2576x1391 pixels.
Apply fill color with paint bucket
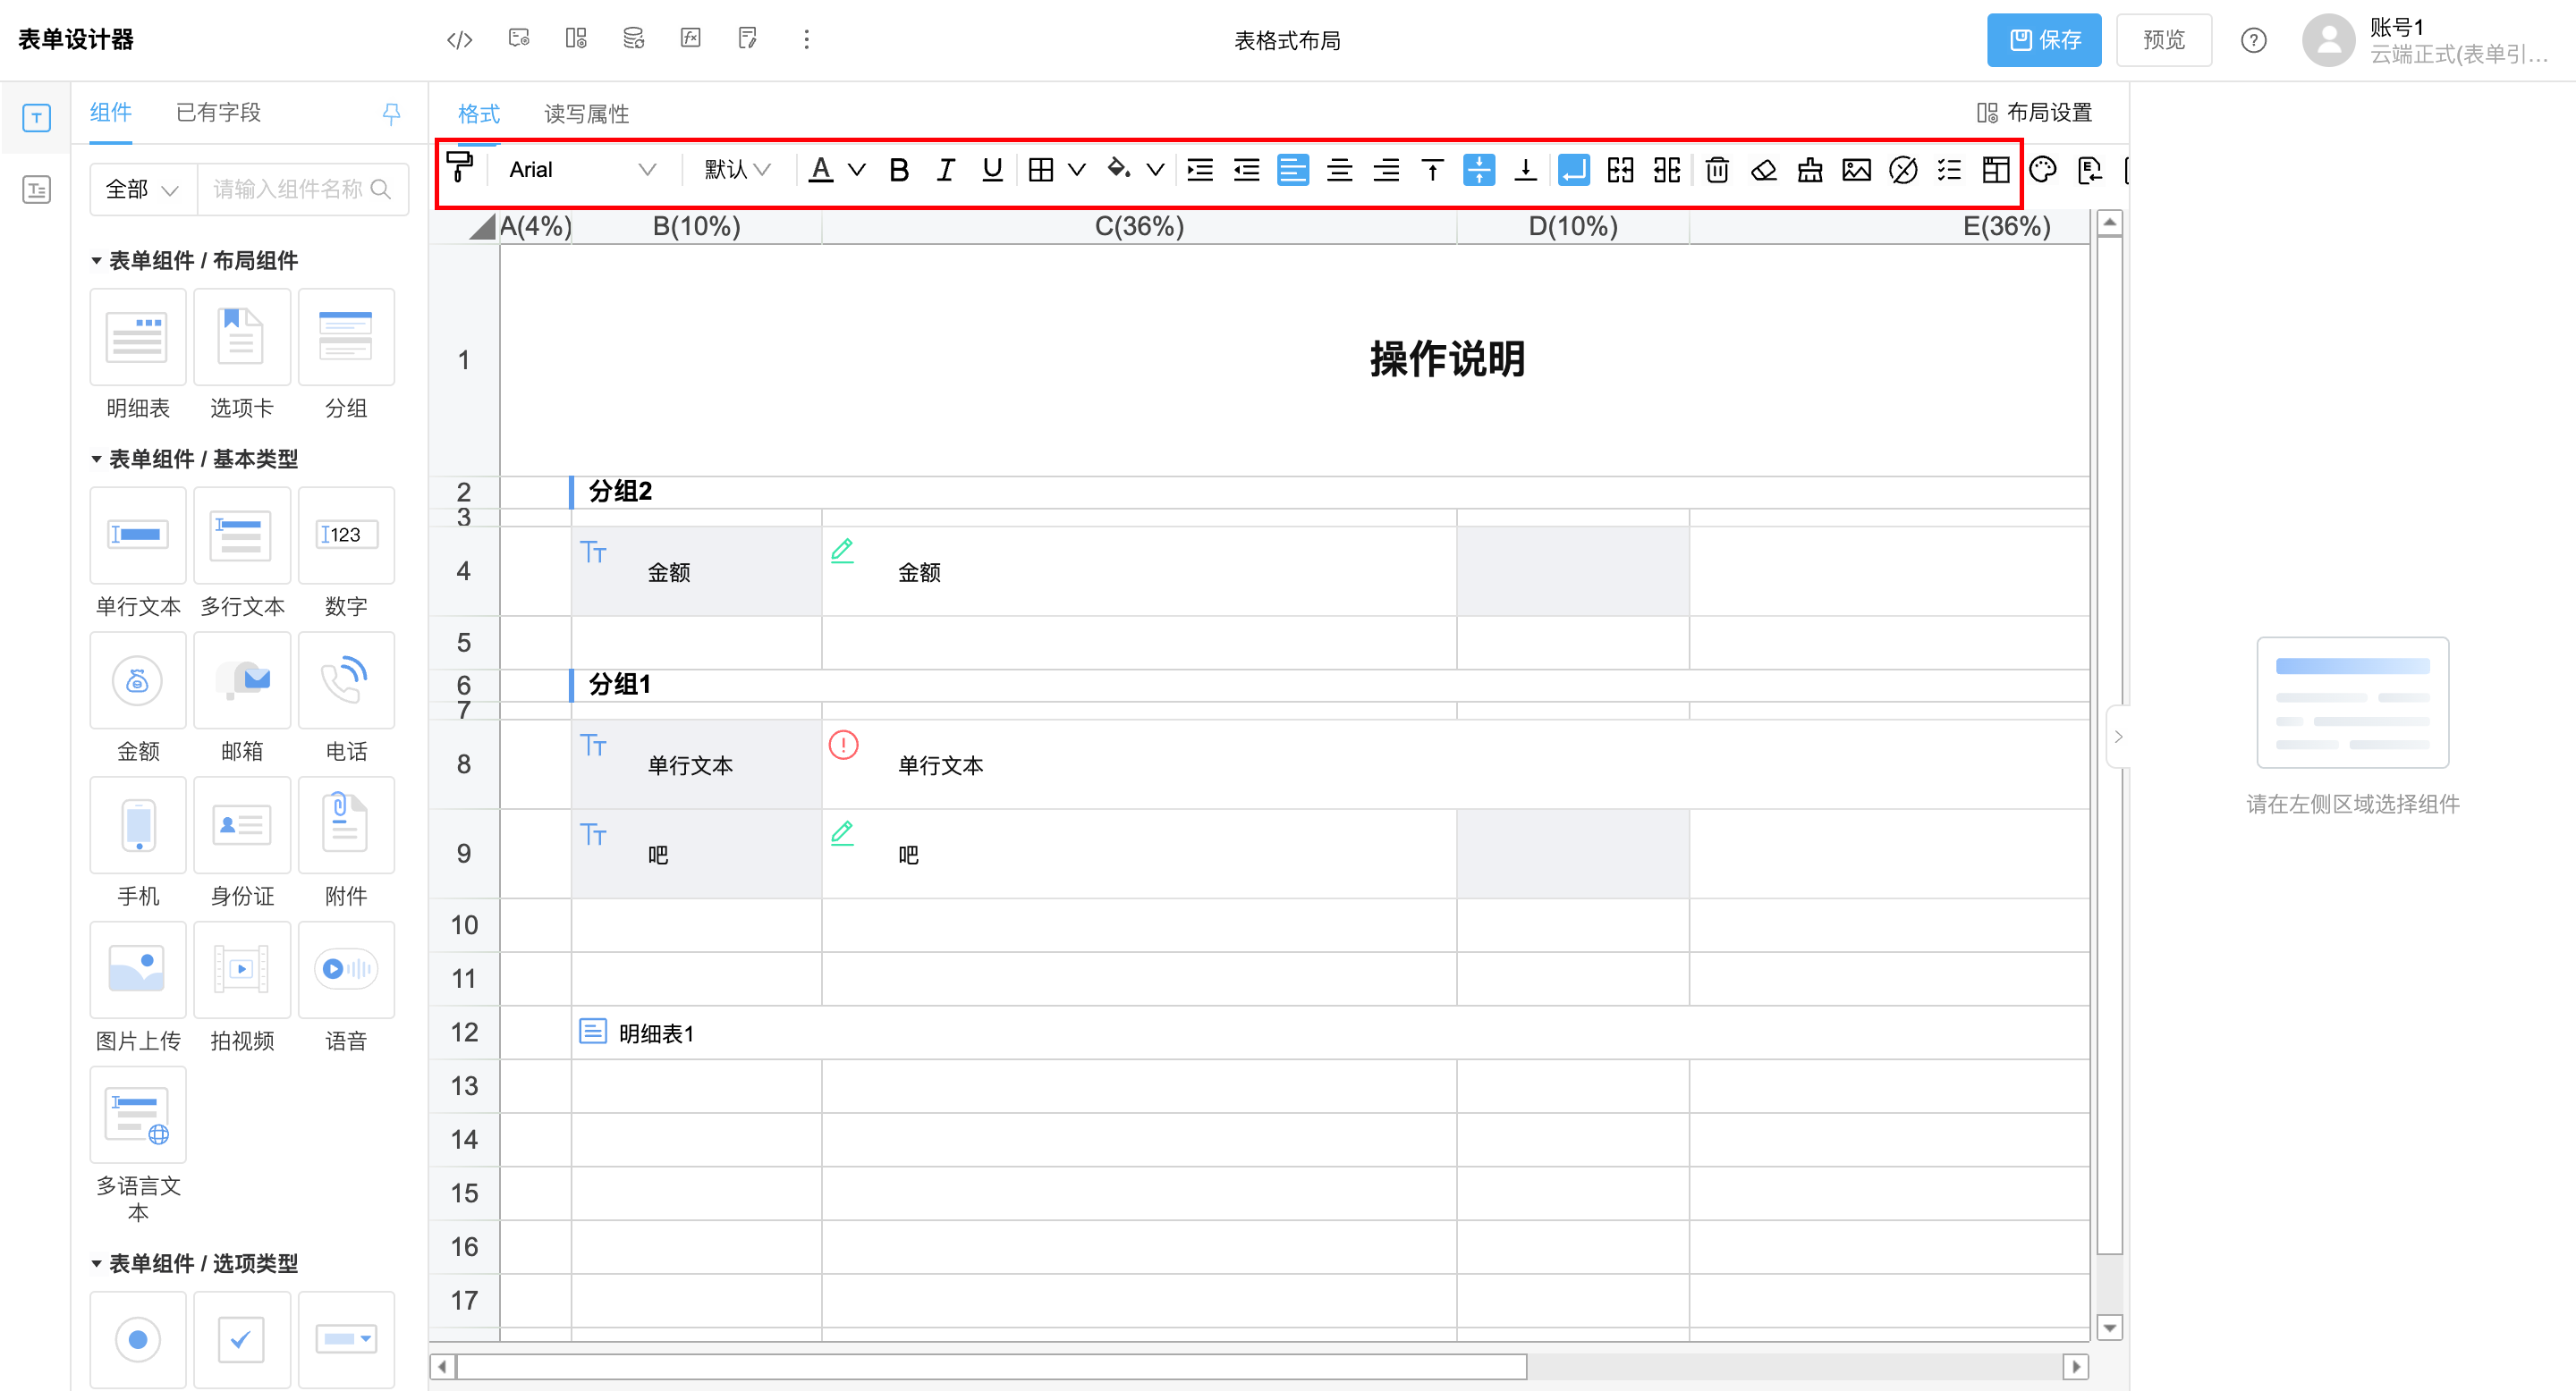[x=1118, y=170]
